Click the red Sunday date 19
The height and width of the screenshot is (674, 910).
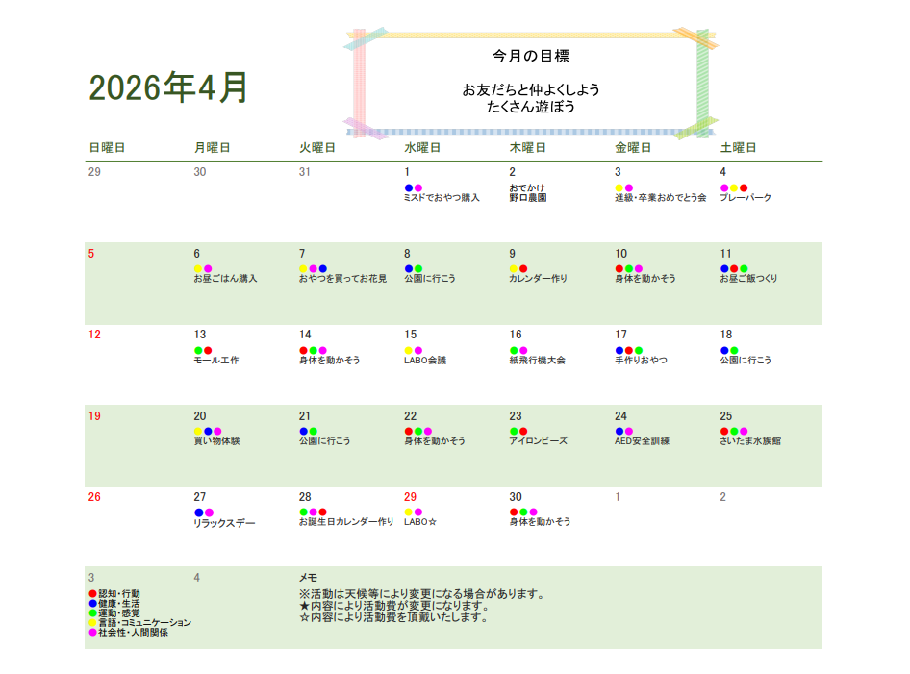(x=94, y=416)
